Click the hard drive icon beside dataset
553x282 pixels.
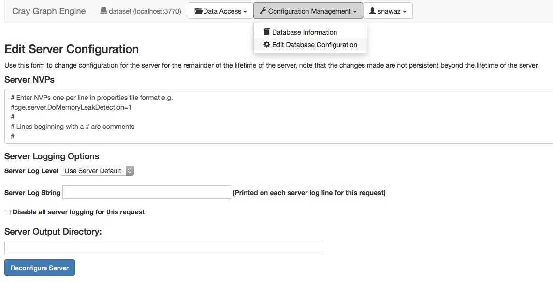103,11
